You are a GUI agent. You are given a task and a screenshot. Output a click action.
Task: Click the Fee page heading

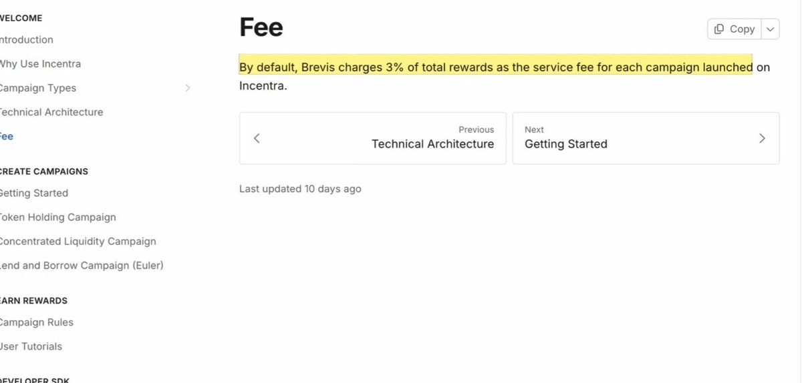point(261,28)
